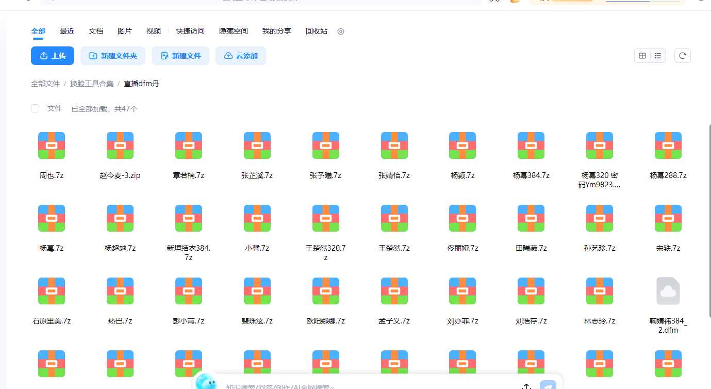The width and height of the screenshot is (711, 389).
Task: Click the 上传 upload button
Action: [53, 56]
